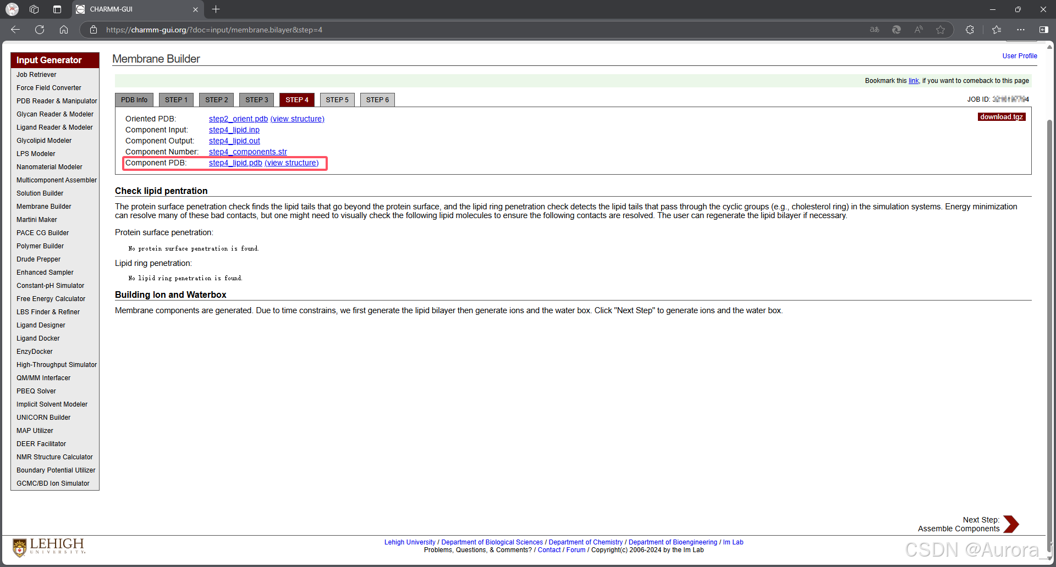The height and width of the screenshot is (567, 1056).
Task: Open Free Energy Calculator
Action: click(x=51, y=299)
